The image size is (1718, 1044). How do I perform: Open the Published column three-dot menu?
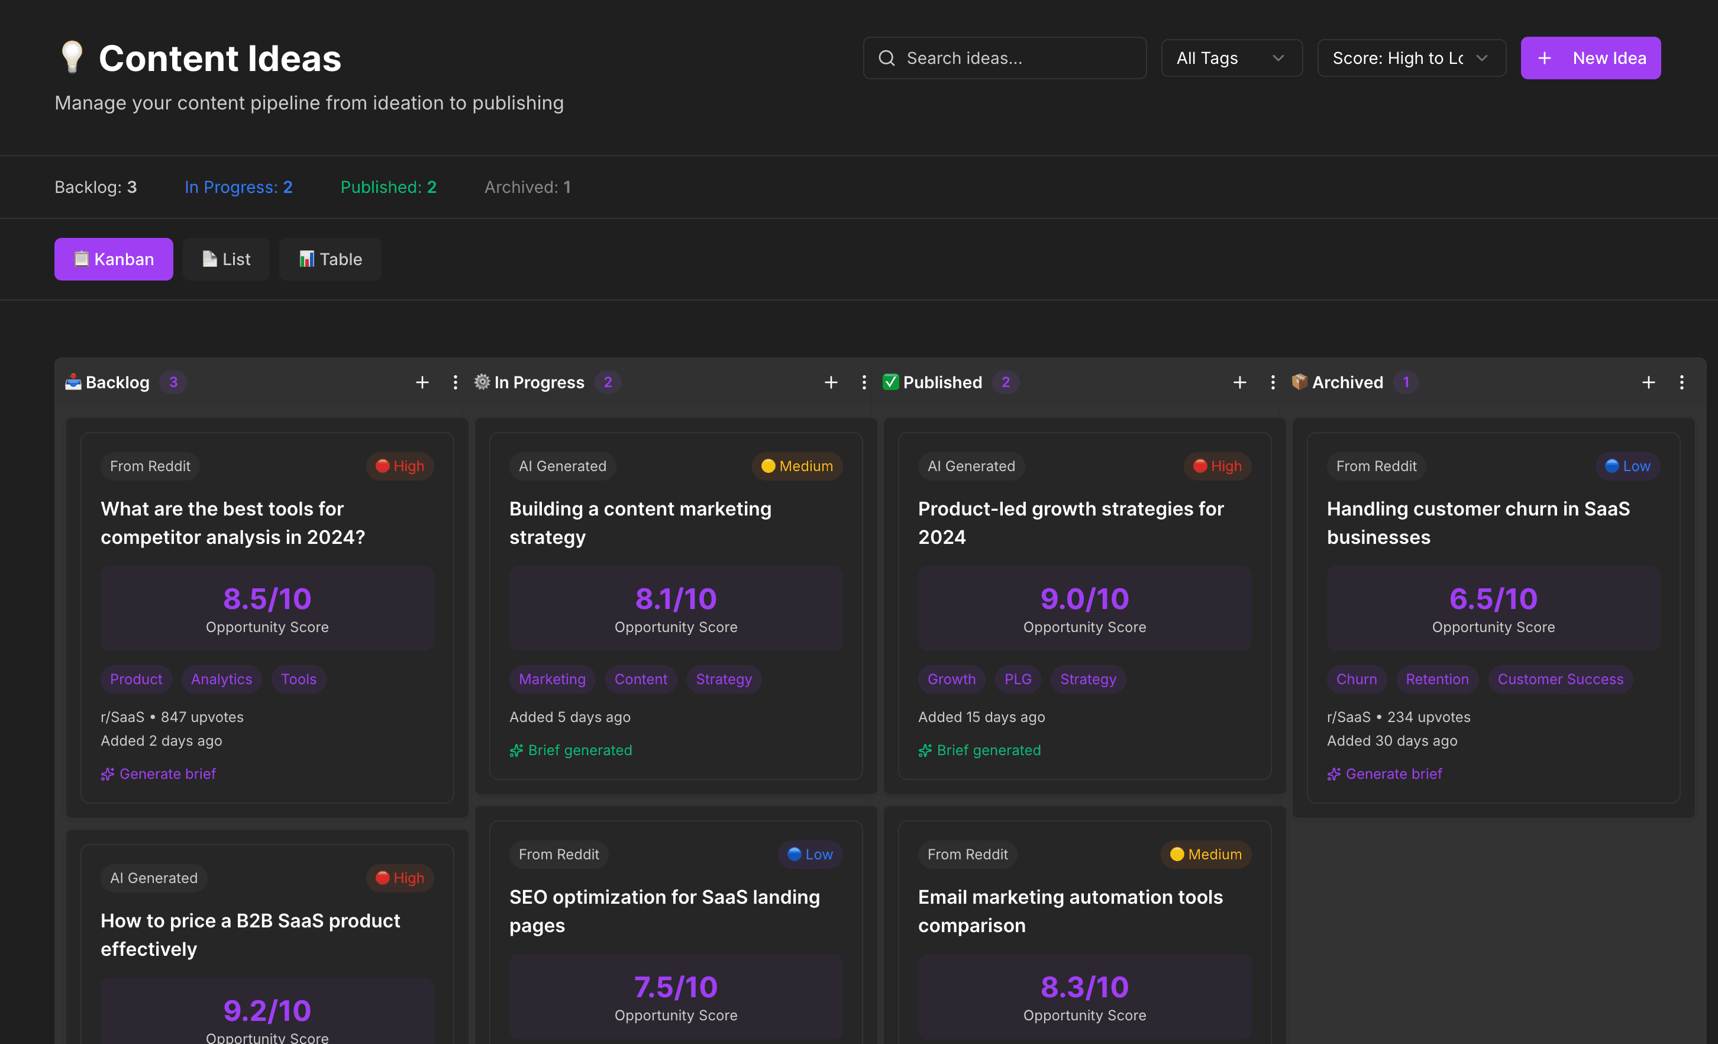[1273, 382]
